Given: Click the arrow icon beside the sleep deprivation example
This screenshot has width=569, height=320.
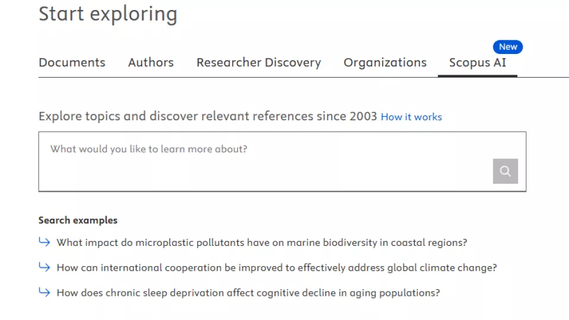Looking at the screenshot, I should click(x=44, y=292).
